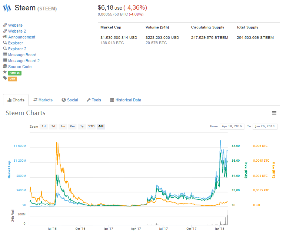Select the ALL zoom range

[101, 127]
